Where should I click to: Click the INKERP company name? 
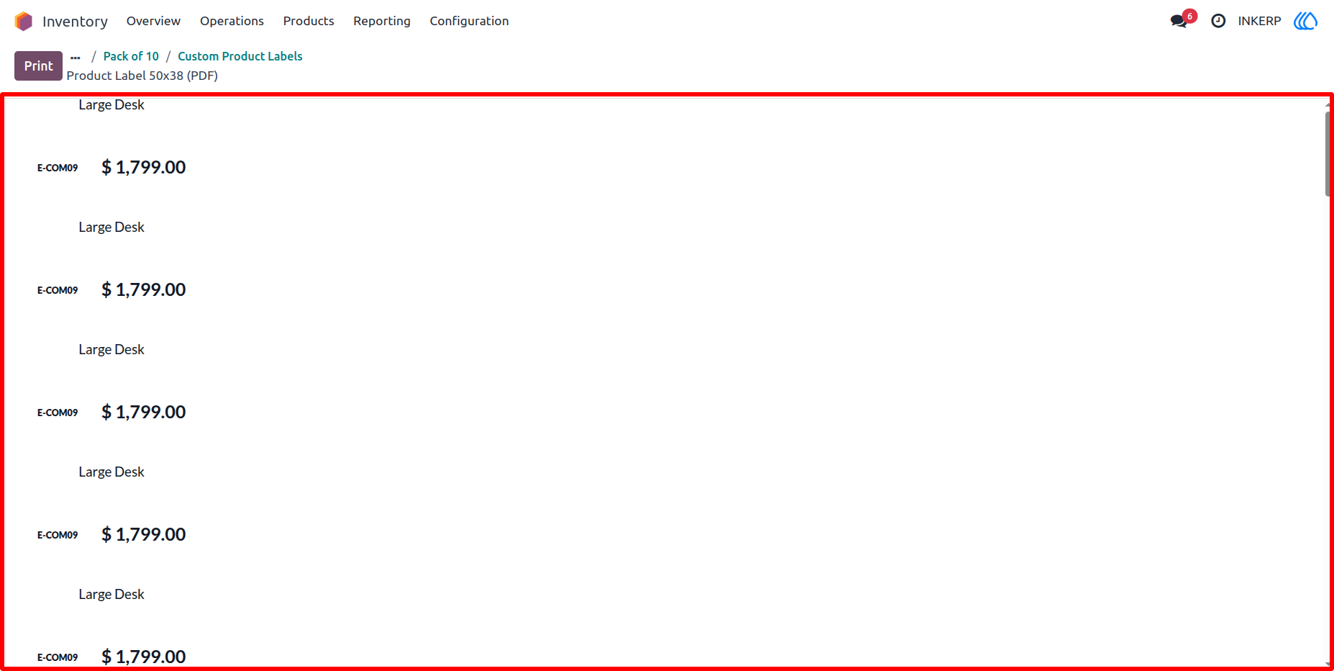click(1259, 21)
